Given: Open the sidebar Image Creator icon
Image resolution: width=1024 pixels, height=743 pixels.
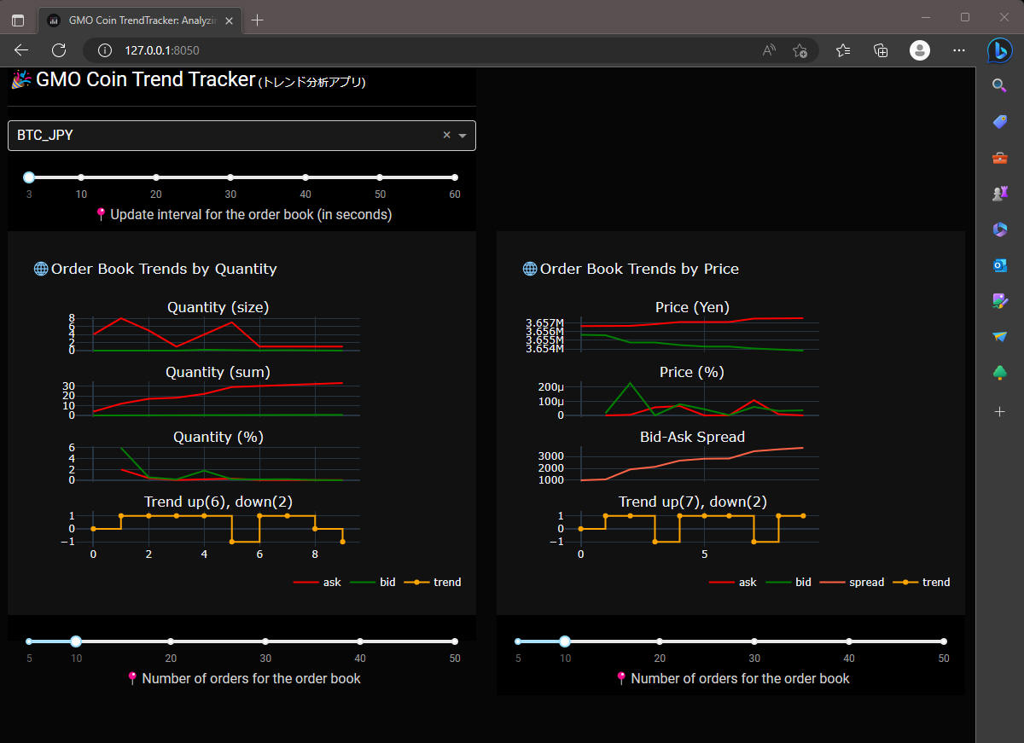Looking at the screenshot, I should pyautogui.click(x=1000, y=301).
